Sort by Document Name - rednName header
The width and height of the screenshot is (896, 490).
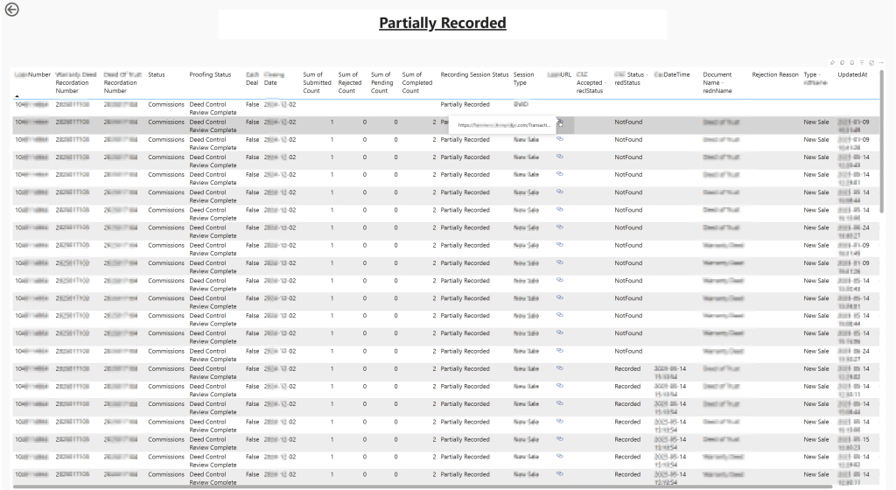click(717, 83)
